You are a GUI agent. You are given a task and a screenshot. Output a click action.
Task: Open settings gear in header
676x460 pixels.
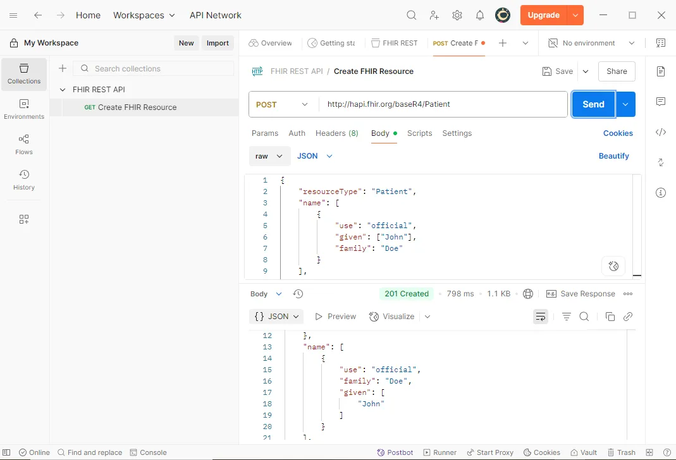(x=457, y=15)
